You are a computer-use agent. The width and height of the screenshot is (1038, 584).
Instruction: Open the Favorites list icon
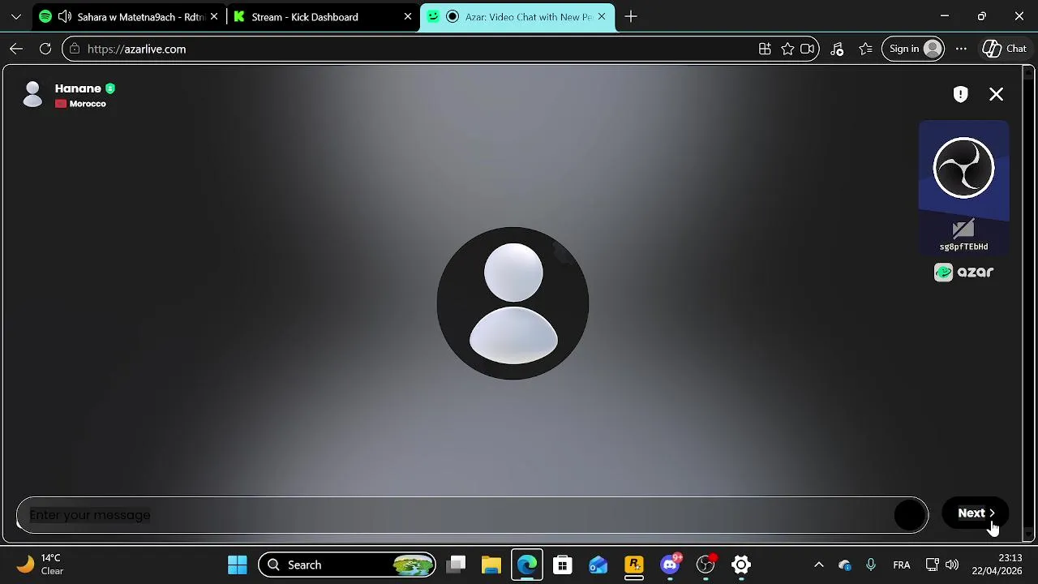pyautogui.click(x=866, y=49)
